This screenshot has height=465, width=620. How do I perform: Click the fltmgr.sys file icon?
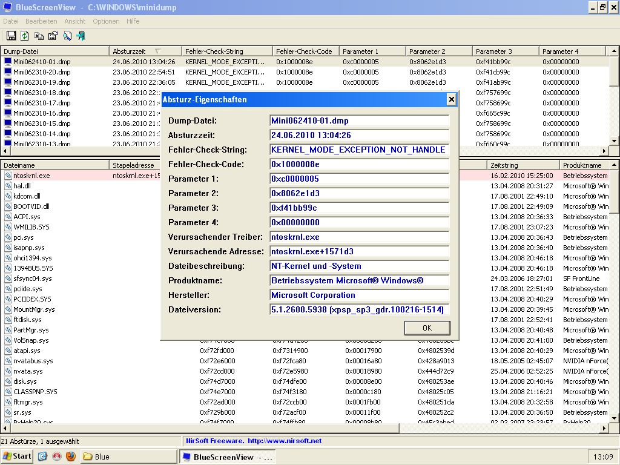pyautogui.click(x=8, y=402)
